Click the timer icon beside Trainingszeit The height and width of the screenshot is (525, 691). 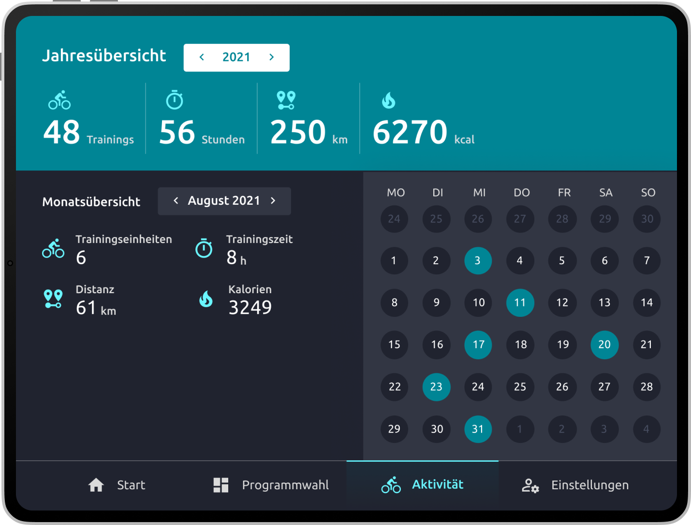coord(204,248)
